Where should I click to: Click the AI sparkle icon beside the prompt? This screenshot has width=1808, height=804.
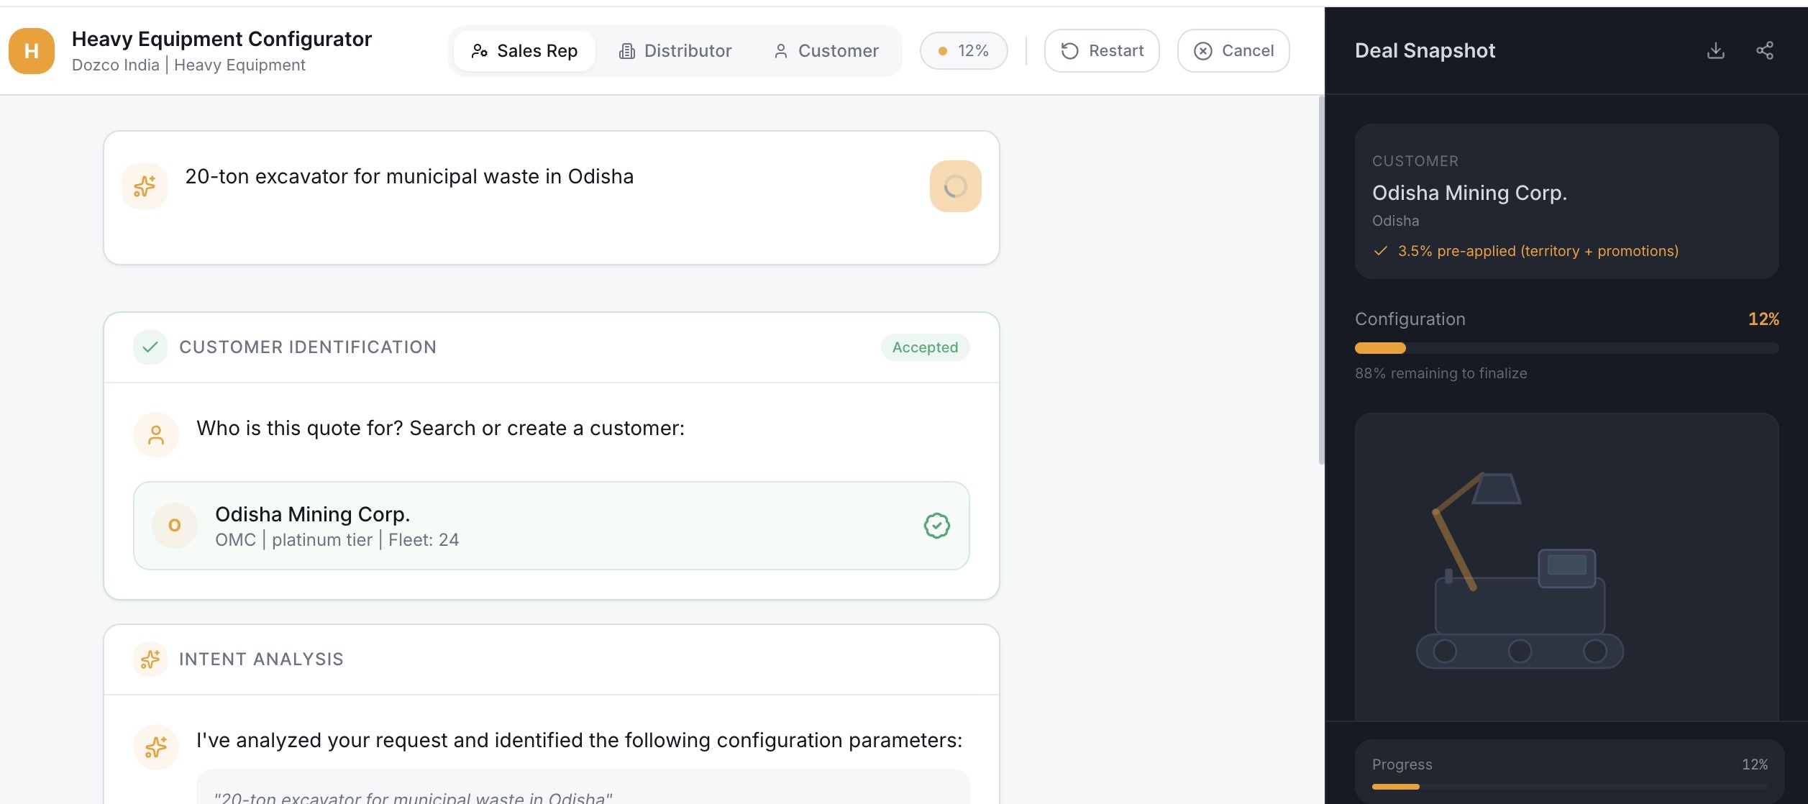pyautogui.click(x=145, y=186)
